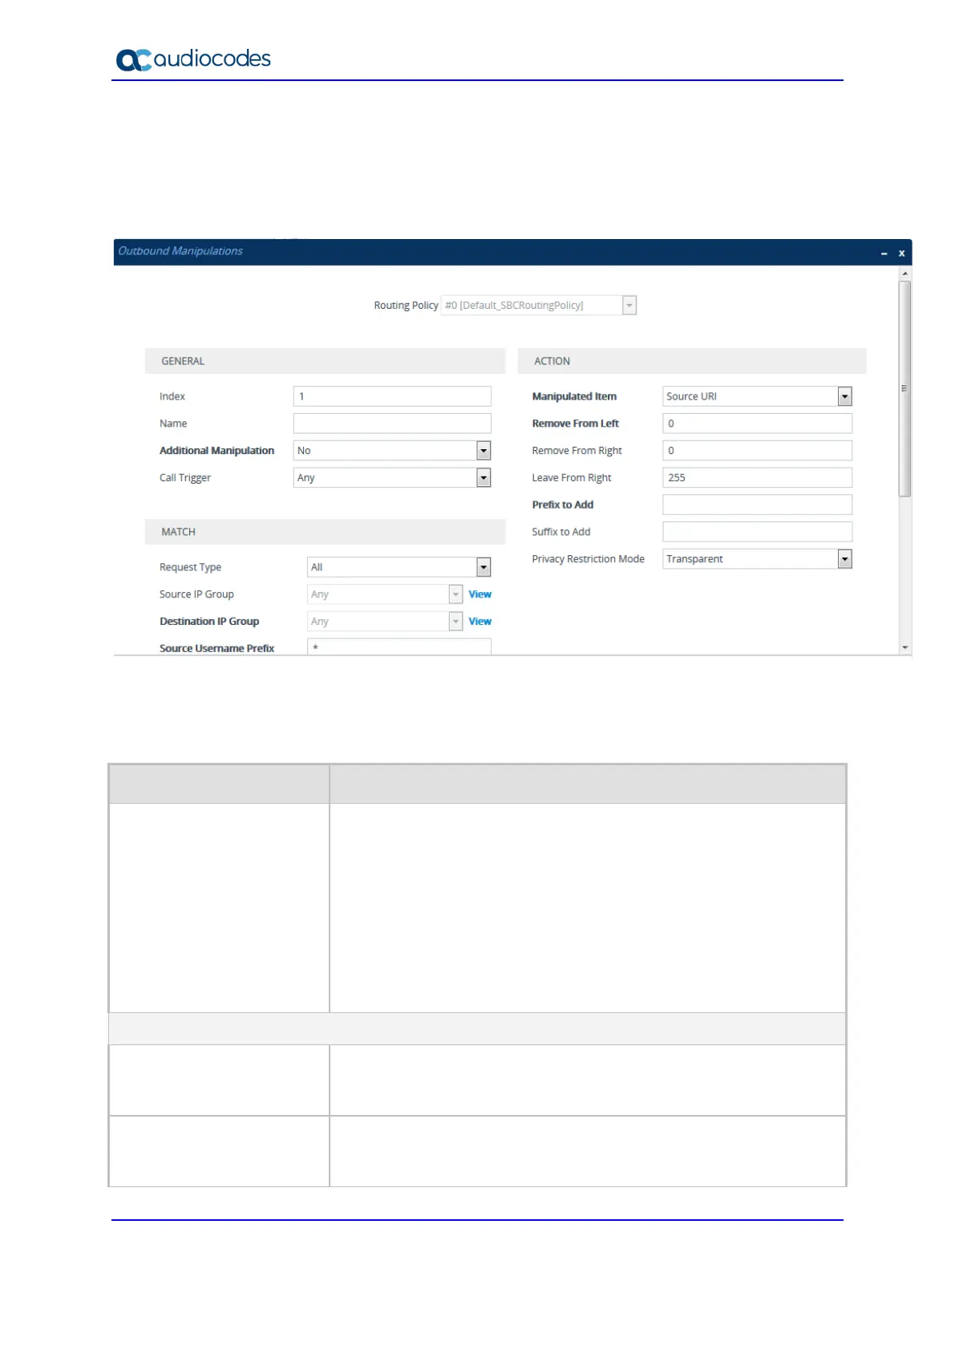Click the Remove From Right field
955x1350 pixels.
(x=757, y=451)
